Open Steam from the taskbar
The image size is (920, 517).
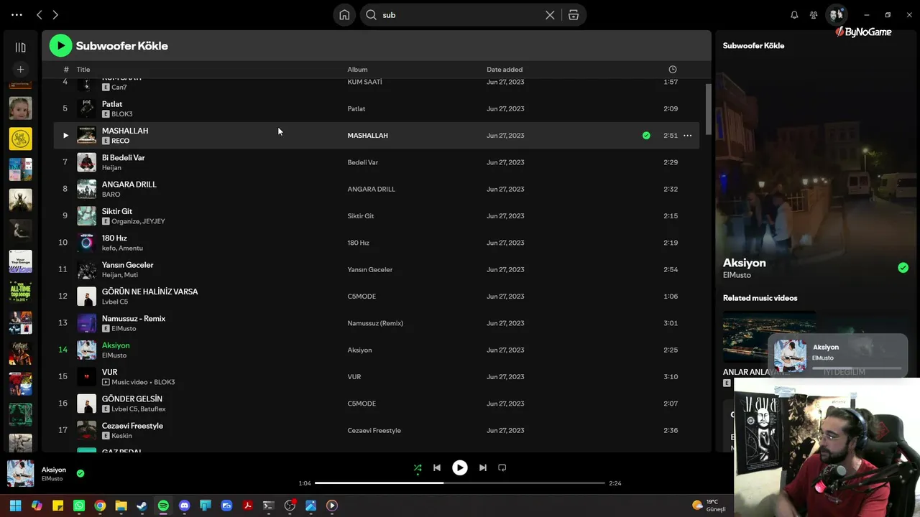pyautogui.click(x=142, y=506)
